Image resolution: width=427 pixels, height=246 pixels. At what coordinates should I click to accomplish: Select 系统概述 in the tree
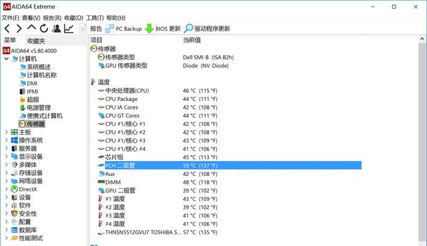click(x=36, y=67)
